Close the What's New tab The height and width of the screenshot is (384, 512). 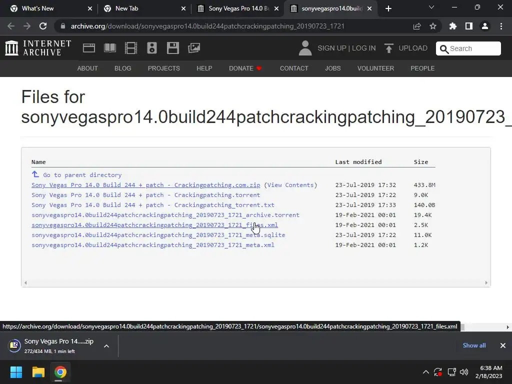90,8
